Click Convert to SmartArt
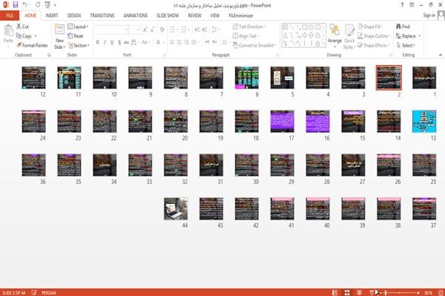 coord(254,45)
